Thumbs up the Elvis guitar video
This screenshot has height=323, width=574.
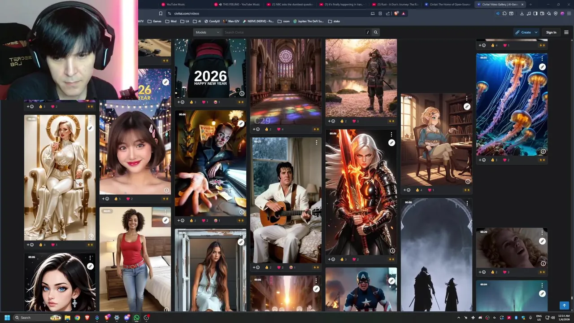coord(268,267)
